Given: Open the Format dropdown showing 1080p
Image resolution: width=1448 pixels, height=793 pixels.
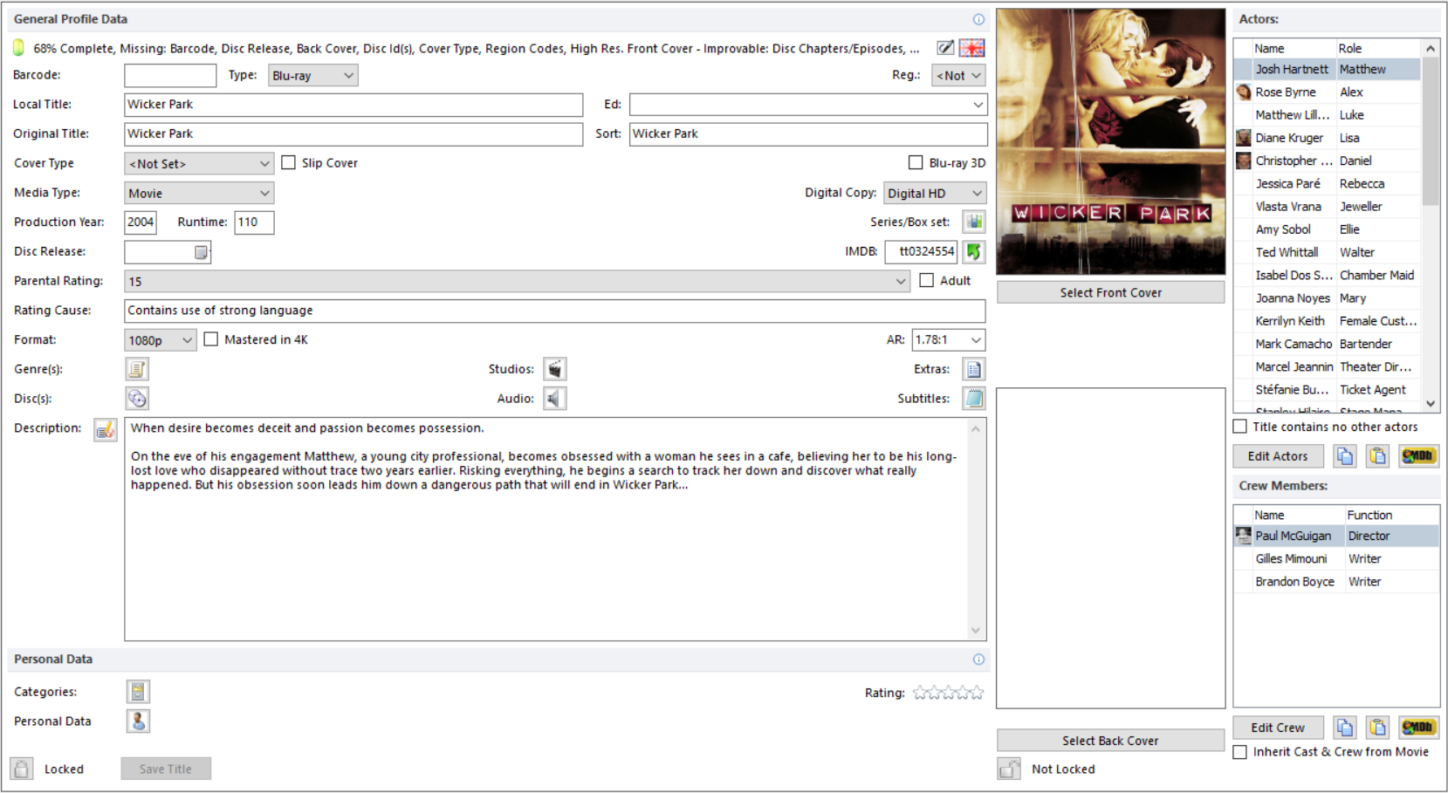Looking at the screenshot, I should click(x=161, y=340).
